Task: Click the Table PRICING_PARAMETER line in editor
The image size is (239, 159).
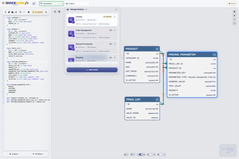Action: click(x=17, y=62)
